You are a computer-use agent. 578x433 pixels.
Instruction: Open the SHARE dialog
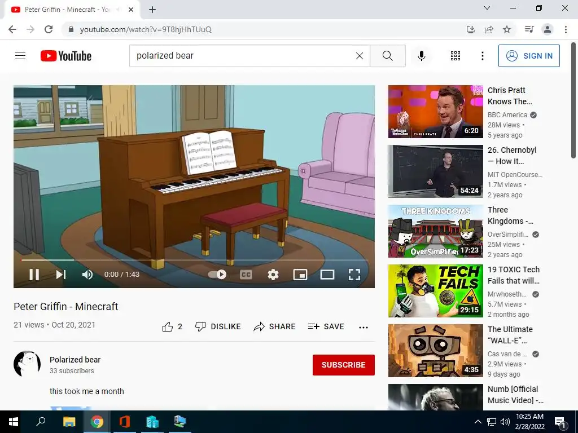275,326
